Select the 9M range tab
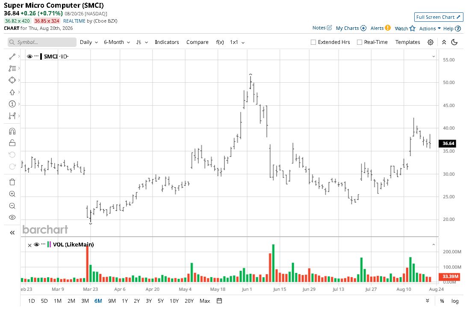The height and width of the screenshot is (310, 469). click(x=112, y=301)
